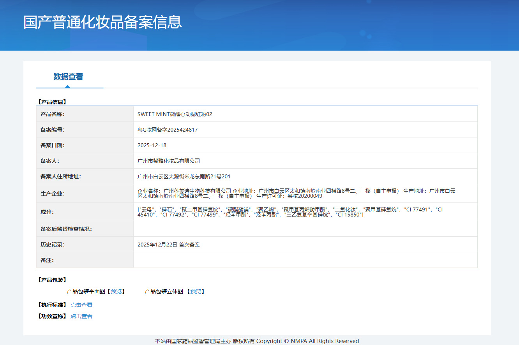Switch to the 数据查看 tab

tap(69, 77)
